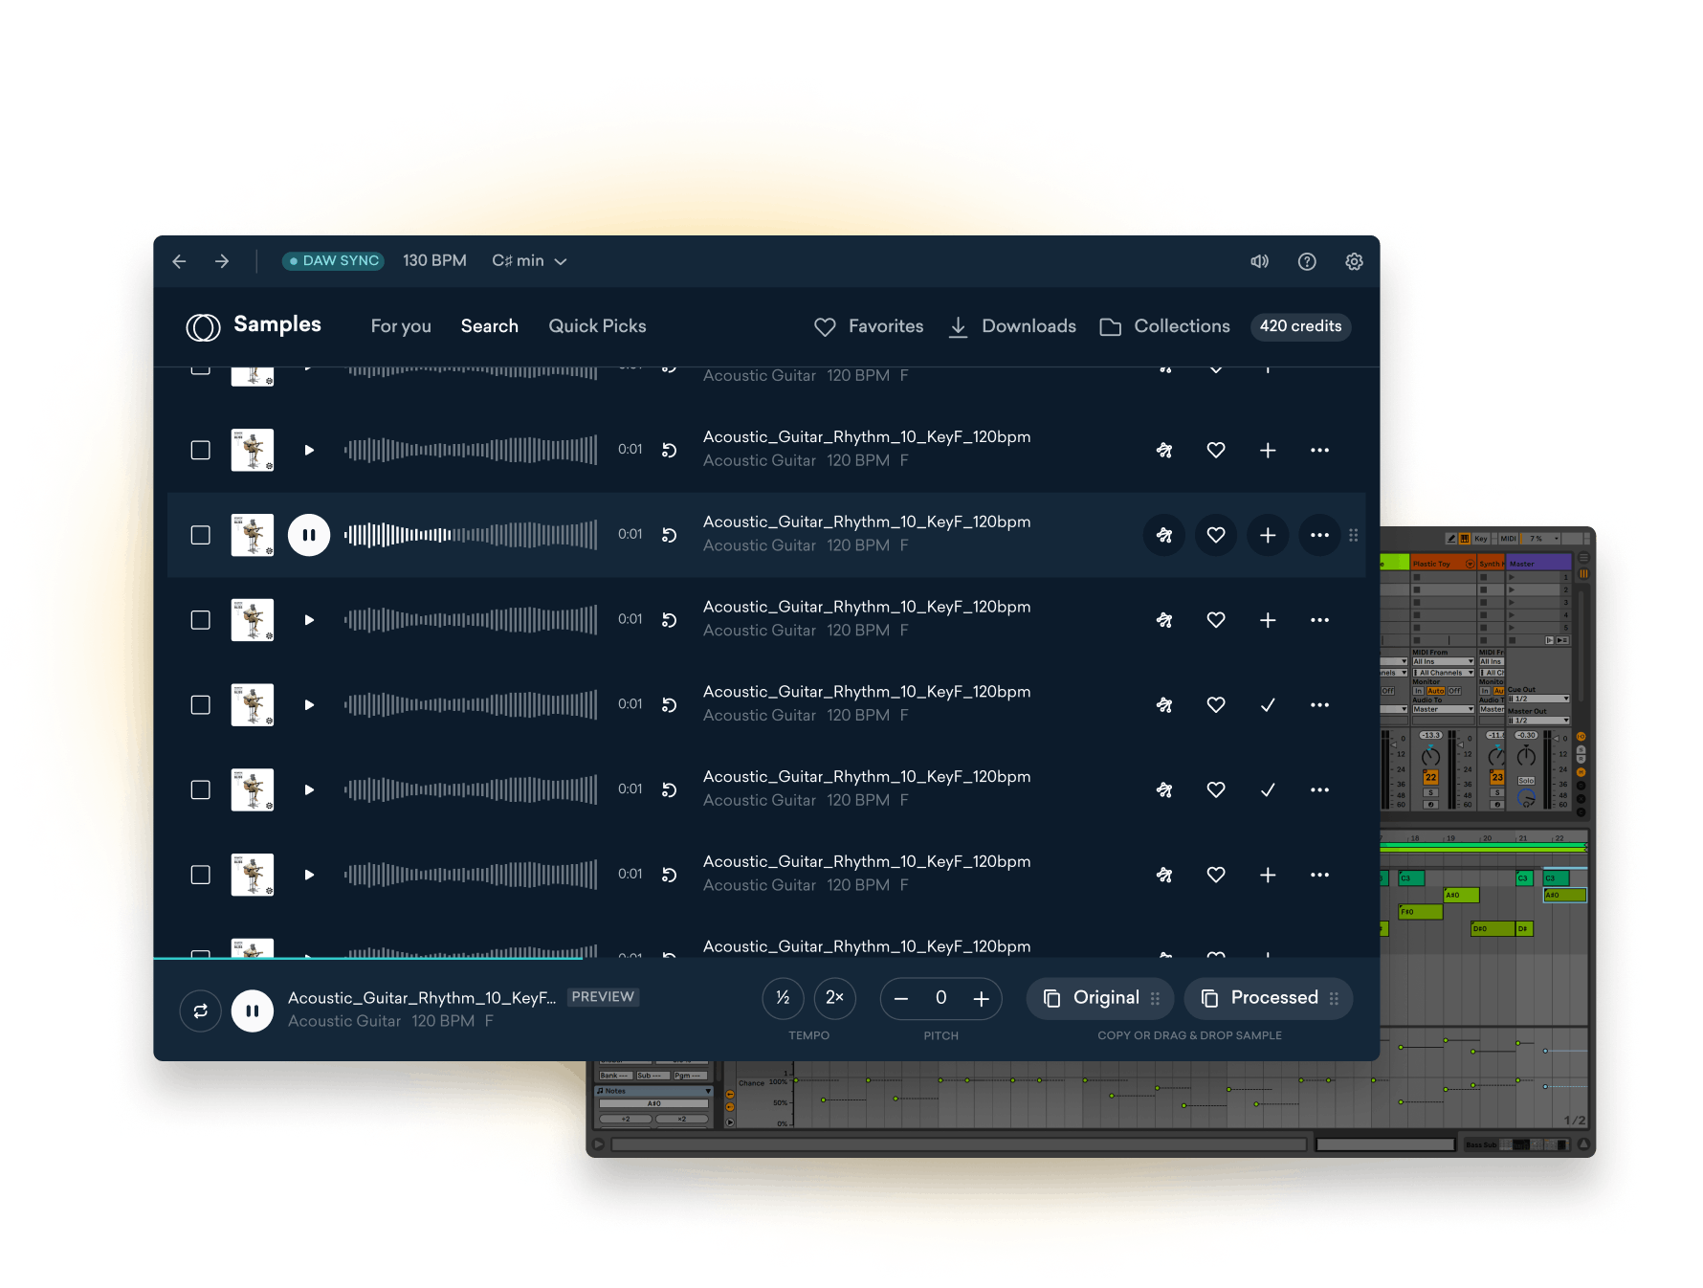This screenshot has width=1703, height=1288.
Task: Open the Cue Out 1/2 dropdown
Action: click(x=1538, y=699)
